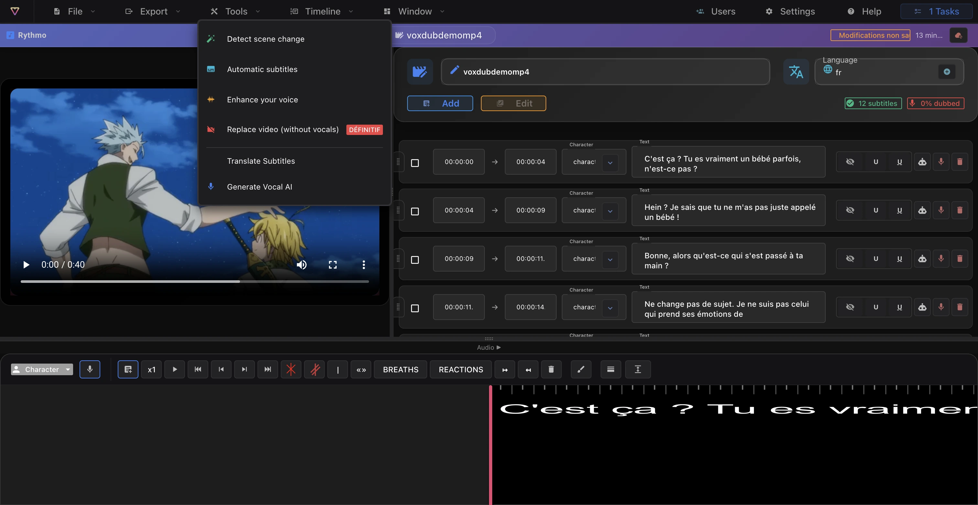Click the video project clapperboard icon
Image resolution: width=978 pixels, height=505 pixels.
coord(420,72)
